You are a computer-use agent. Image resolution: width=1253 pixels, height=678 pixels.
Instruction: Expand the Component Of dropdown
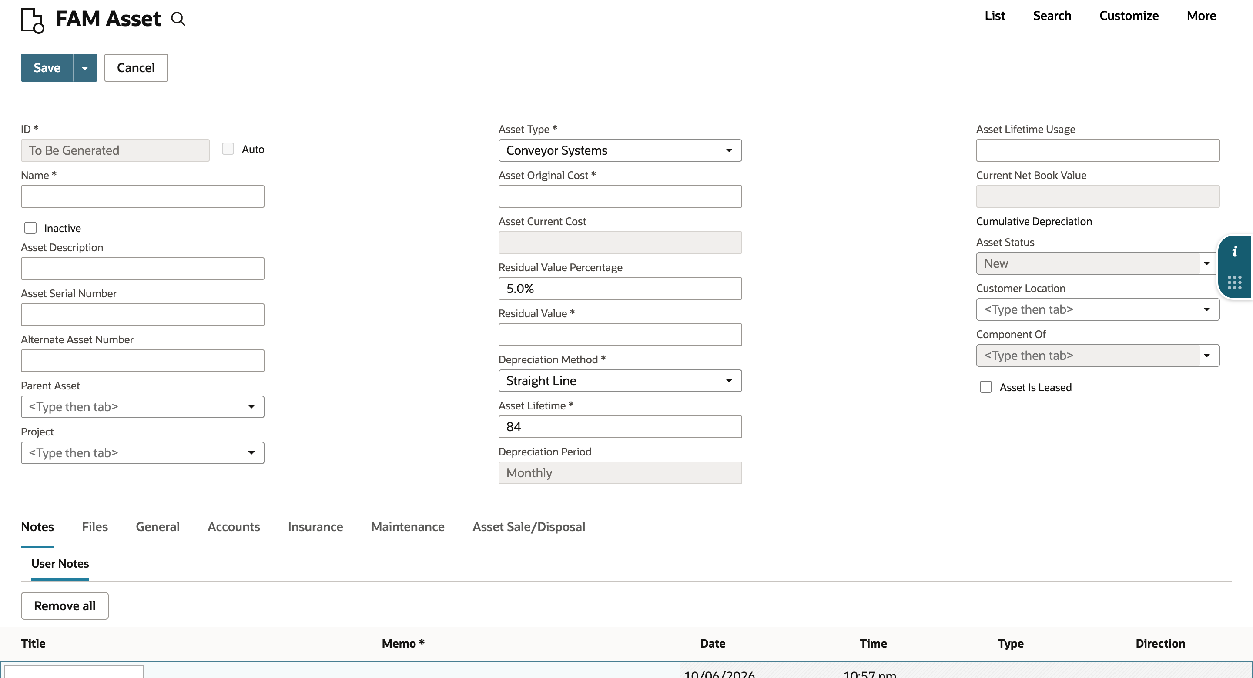[x=1206, y=356]
